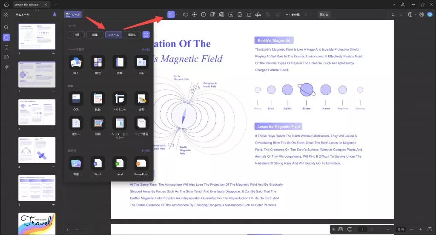436x235 pixels.
Task: Open the search panel in left sidebar
Action: (6, 27)
